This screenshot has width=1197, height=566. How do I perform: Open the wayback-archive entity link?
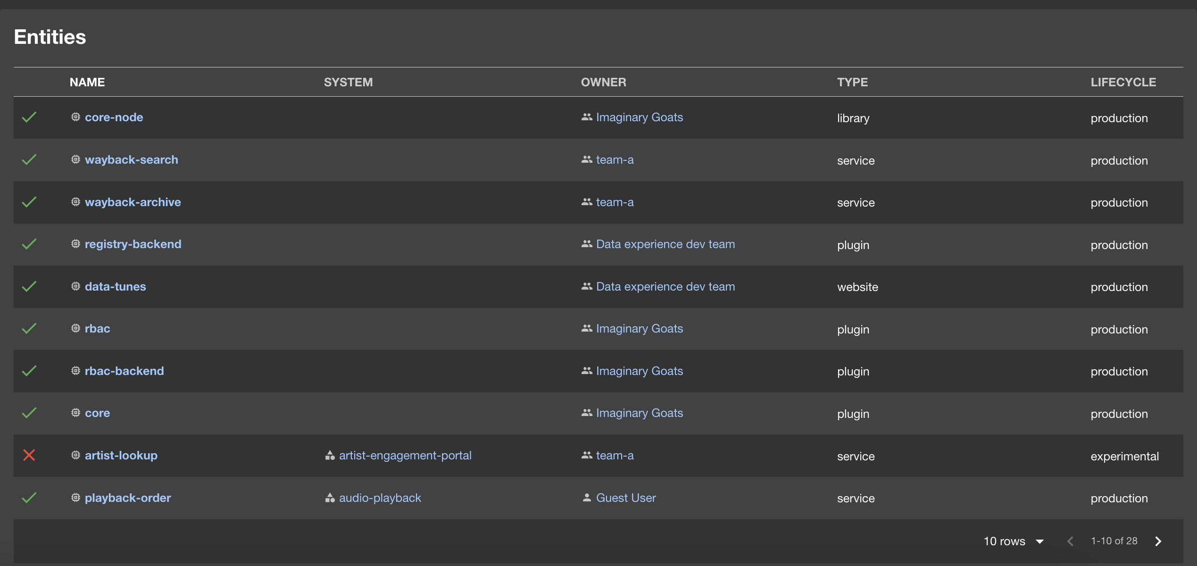pos(133,202)
